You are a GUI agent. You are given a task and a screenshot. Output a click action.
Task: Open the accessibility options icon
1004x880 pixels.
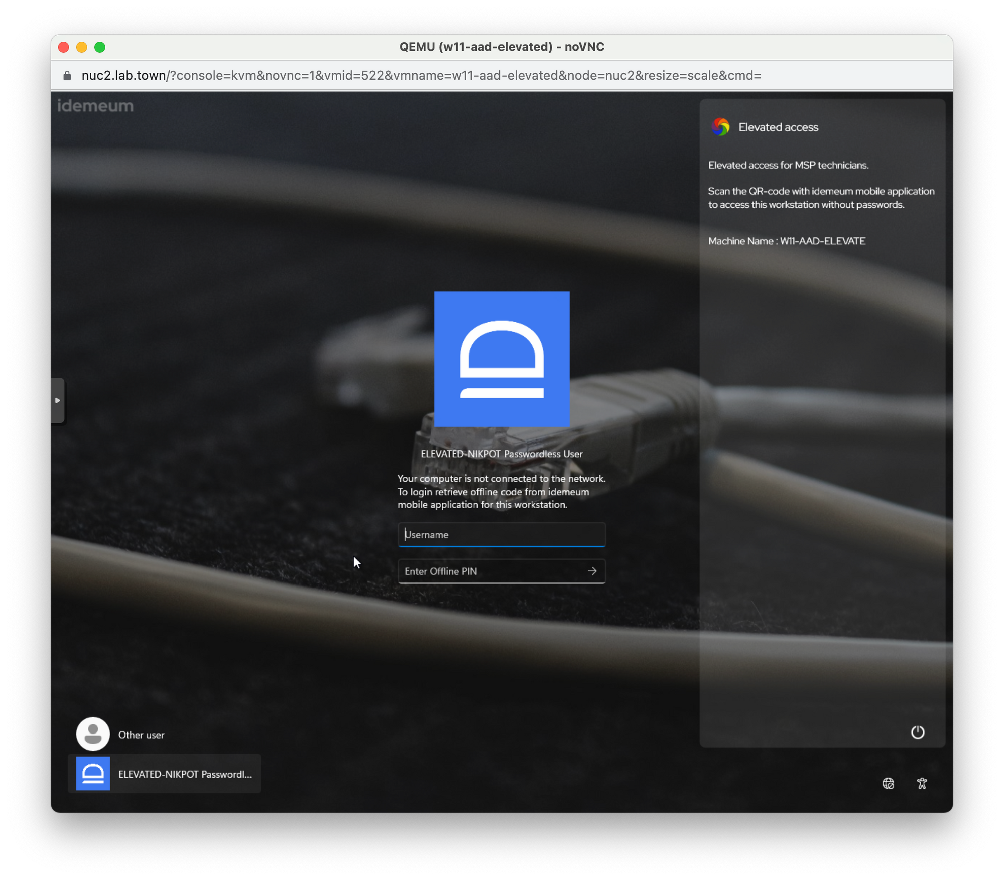[922, 783]
